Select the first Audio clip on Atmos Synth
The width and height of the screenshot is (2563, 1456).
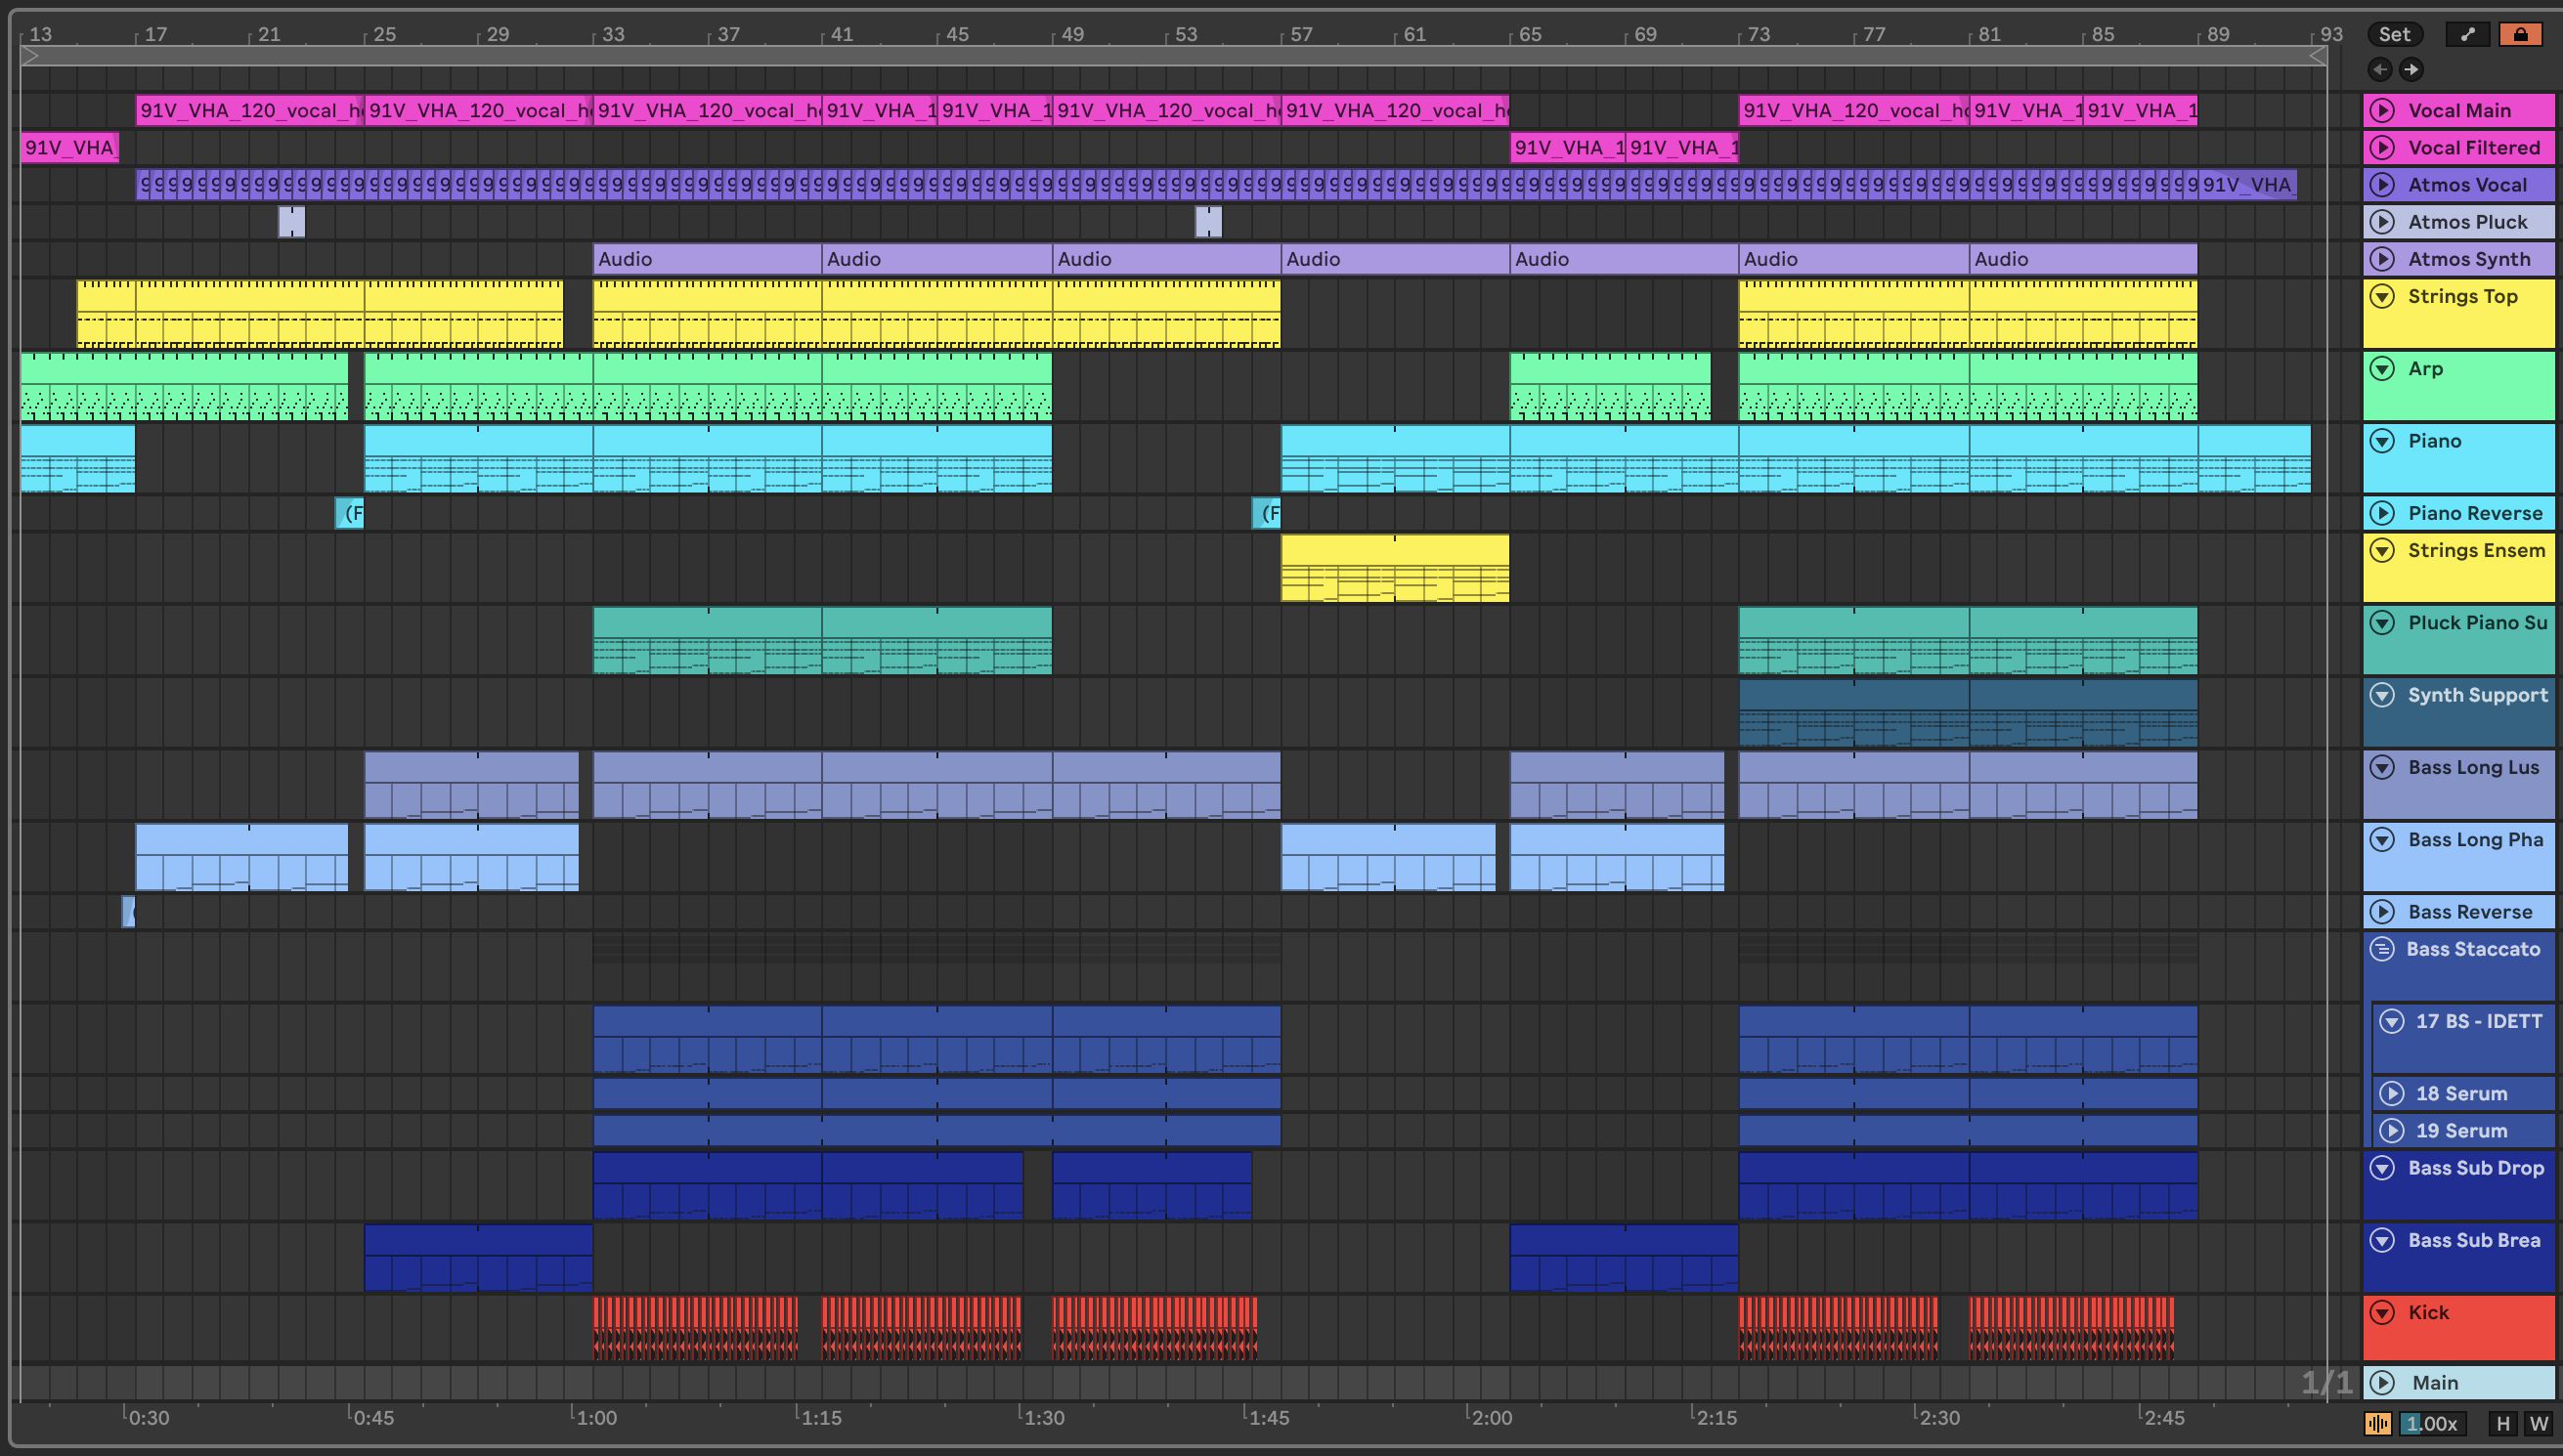pyautogui.click(x=707, y=258)
